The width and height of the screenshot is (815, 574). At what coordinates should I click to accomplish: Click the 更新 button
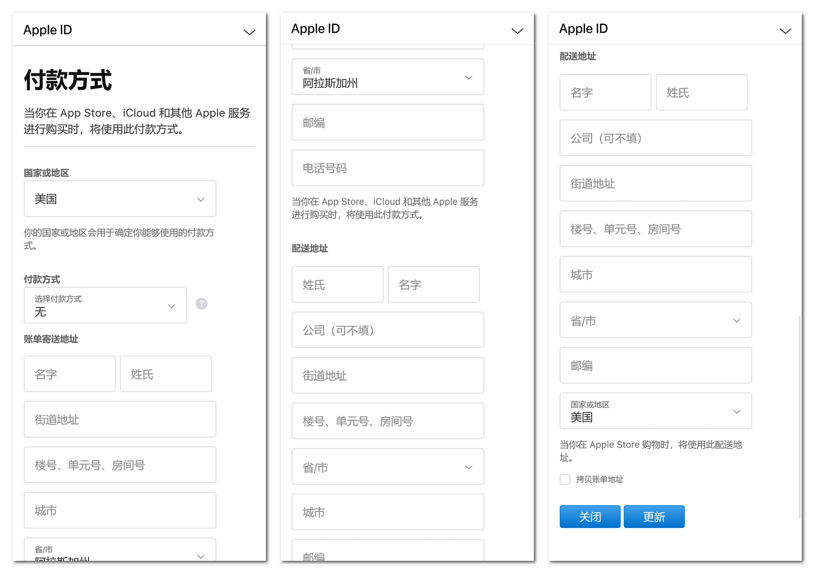click(x=654, y=517)
